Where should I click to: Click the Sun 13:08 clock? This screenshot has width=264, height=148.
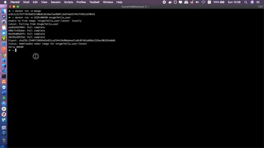click(x=234, y=2)
